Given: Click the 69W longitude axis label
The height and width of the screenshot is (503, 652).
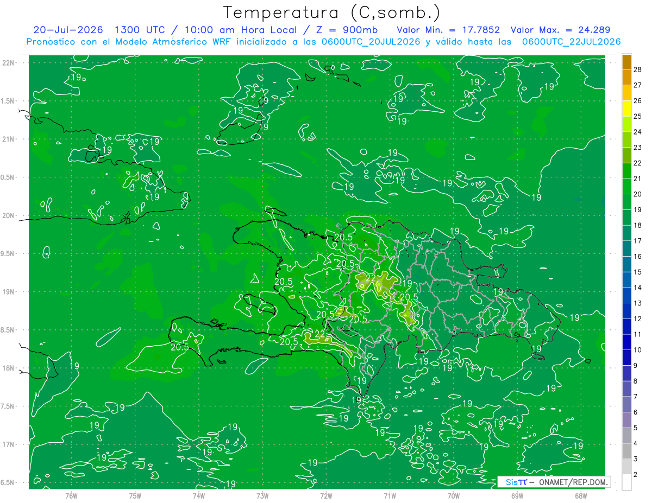Looking at the screenshot, I should (517, 495).
